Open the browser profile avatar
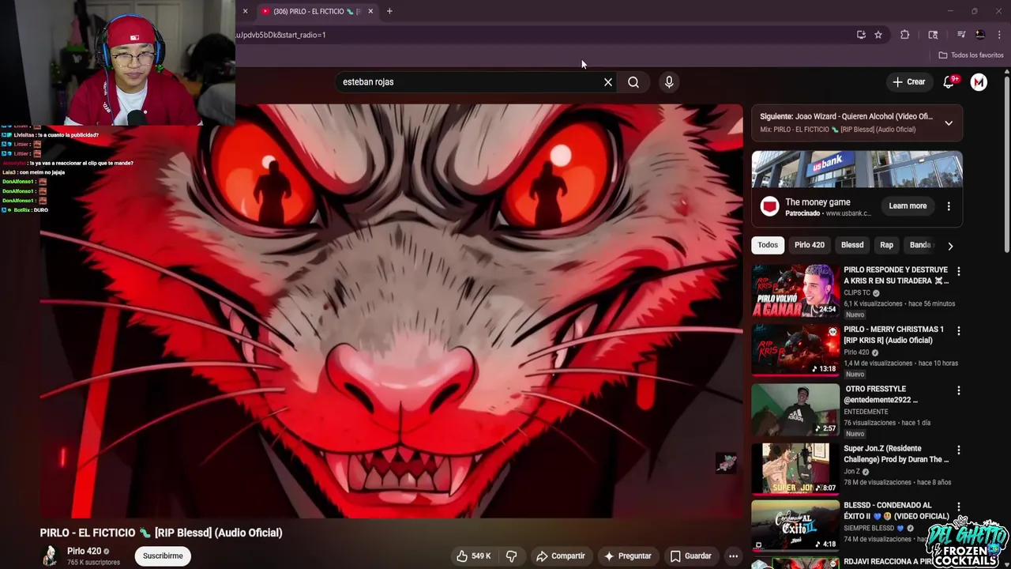 tap(980, 35)
